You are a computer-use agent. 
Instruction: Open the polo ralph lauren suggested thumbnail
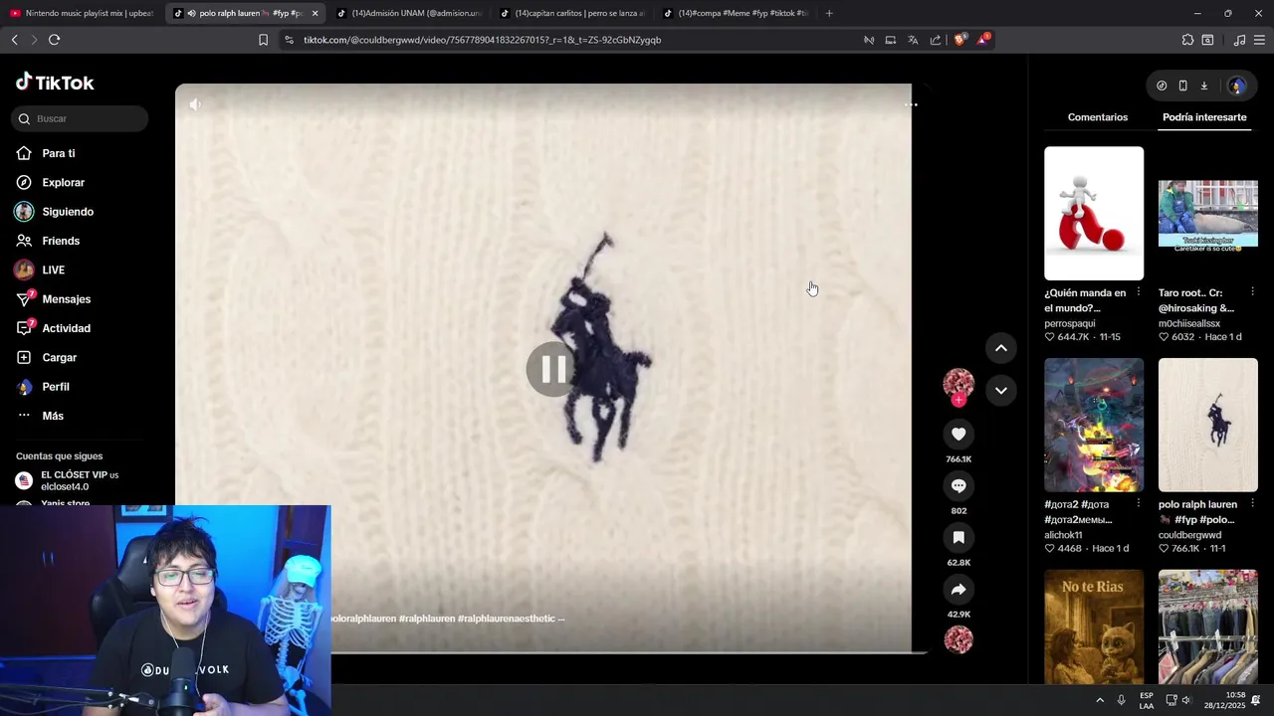pyautogui.click(x=1208, y=425)
